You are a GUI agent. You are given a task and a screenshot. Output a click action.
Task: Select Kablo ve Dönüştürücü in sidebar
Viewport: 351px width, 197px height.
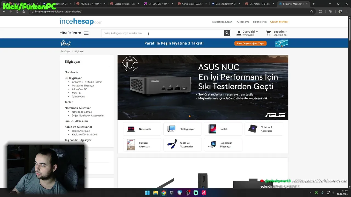(84, 134)
